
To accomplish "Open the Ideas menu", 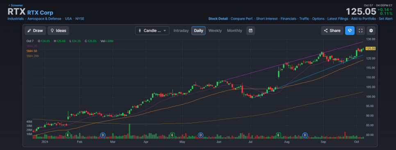I will [x=58, y=31].
